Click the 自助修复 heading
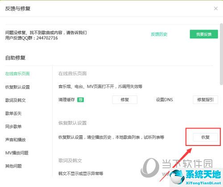Screen dimensions: 223x187 (x=15, y=58)
